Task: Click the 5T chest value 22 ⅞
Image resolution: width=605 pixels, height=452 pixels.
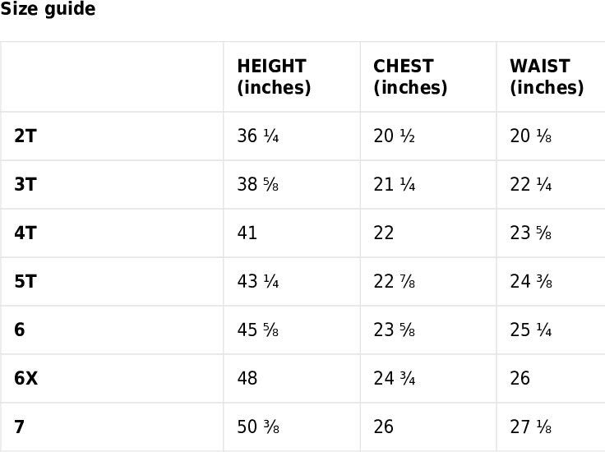Action: 395,282
